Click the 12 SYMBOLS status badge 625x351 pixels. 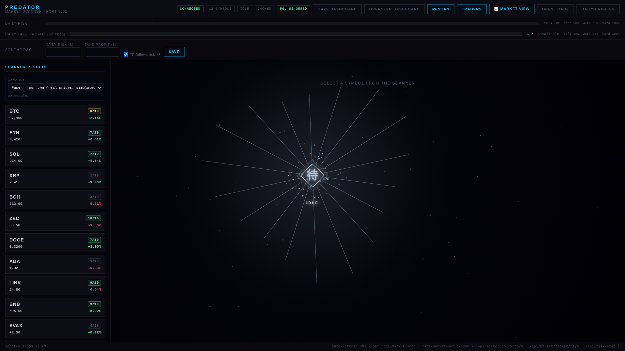220,9
